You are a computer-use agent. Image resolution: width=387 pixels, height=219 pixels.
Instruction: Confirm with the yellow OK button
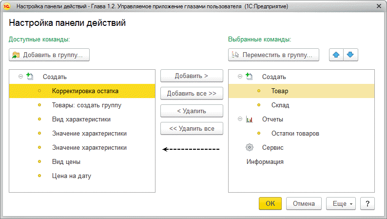(x=270, y=203)
